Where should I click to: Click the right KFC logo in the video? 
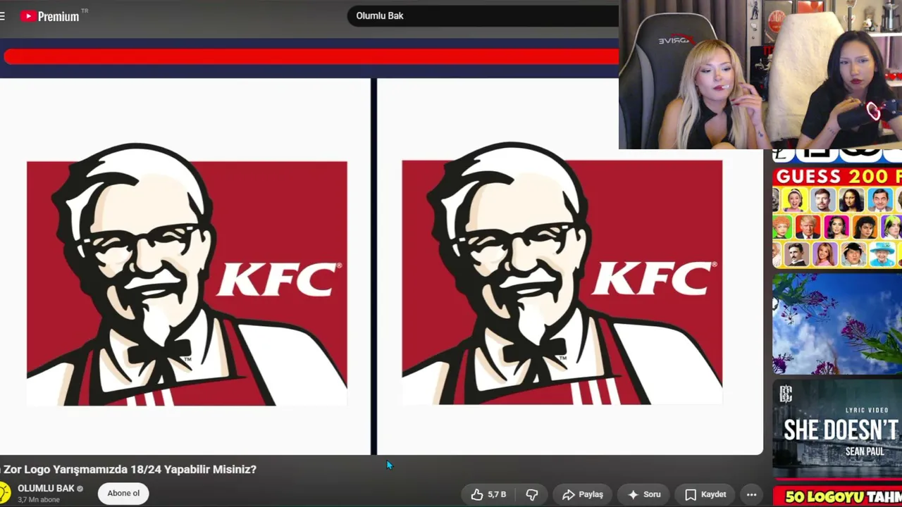tap(562, 273)
